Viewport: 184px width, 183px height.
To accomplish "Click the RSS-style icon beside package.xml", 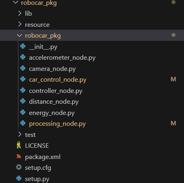I will (x=19, y=156).
